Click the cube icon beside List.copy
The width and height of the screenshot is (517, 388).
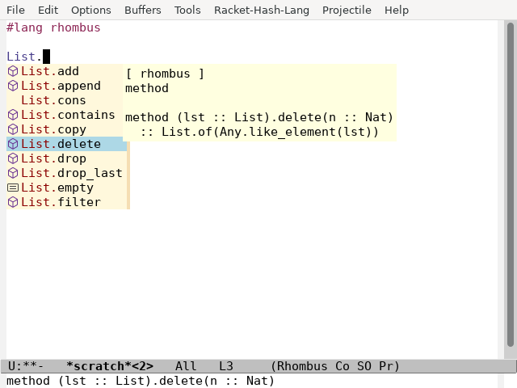(x=13, y=129)
